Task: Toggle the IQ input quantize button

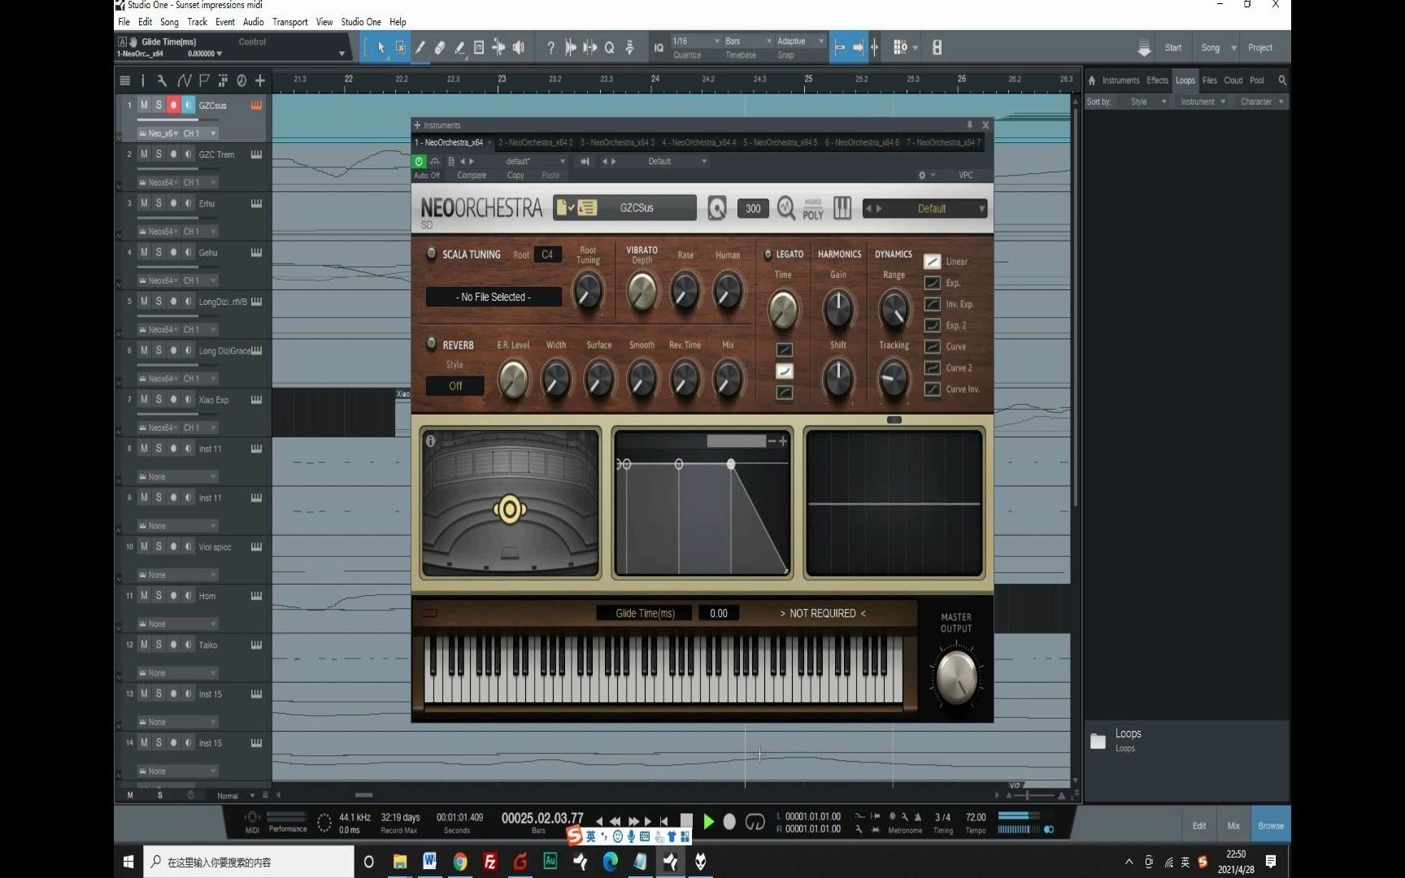Action: (659, 48)
